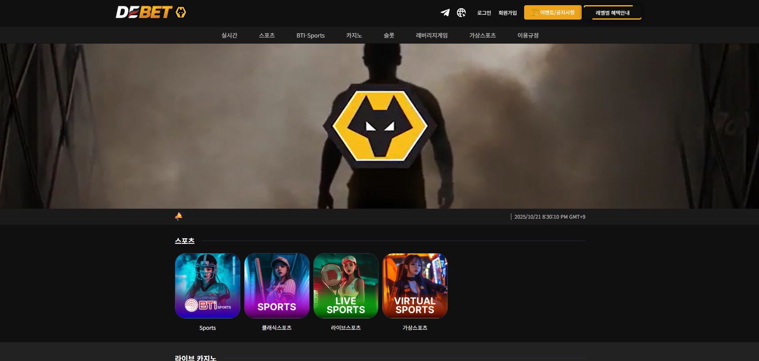Select the 스포츠 menu item
The image size is (759, 361).
click(x=267, y=36)
